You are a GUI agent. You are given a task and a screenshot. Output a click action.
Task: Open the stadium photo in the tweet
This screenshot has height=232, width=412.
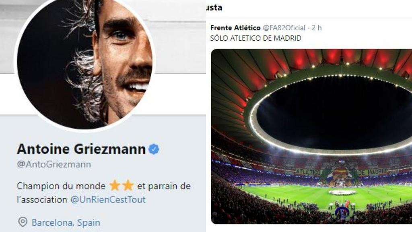311,137
